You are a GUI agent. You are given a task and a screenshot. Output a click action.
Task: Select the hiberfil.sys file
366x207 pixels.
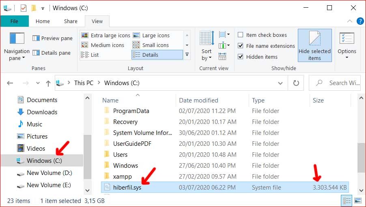click(225, 188)
